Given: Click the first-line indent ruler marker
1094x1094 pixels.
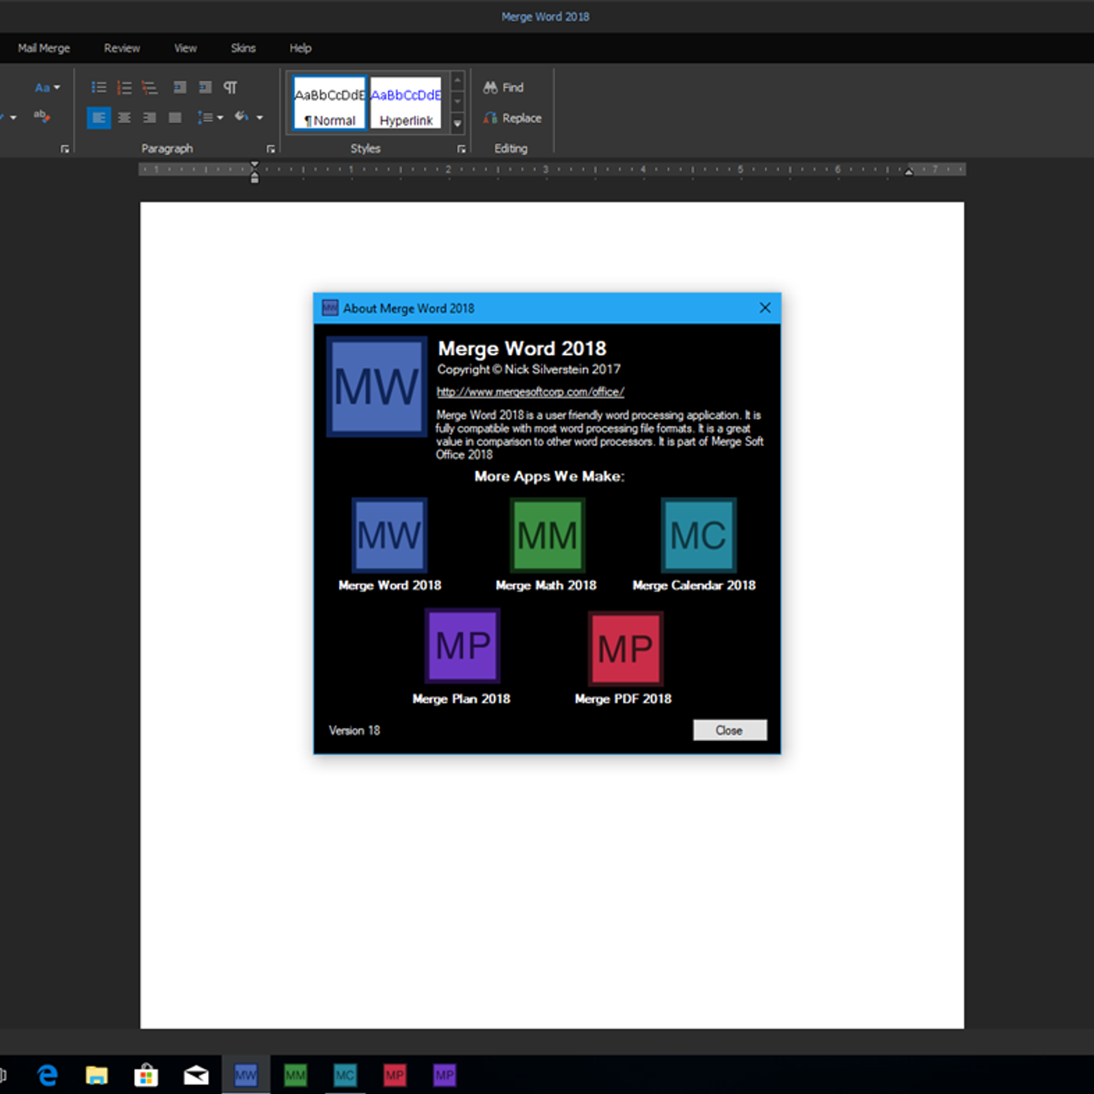Looking at the screenshot, I should click(255, 165).
